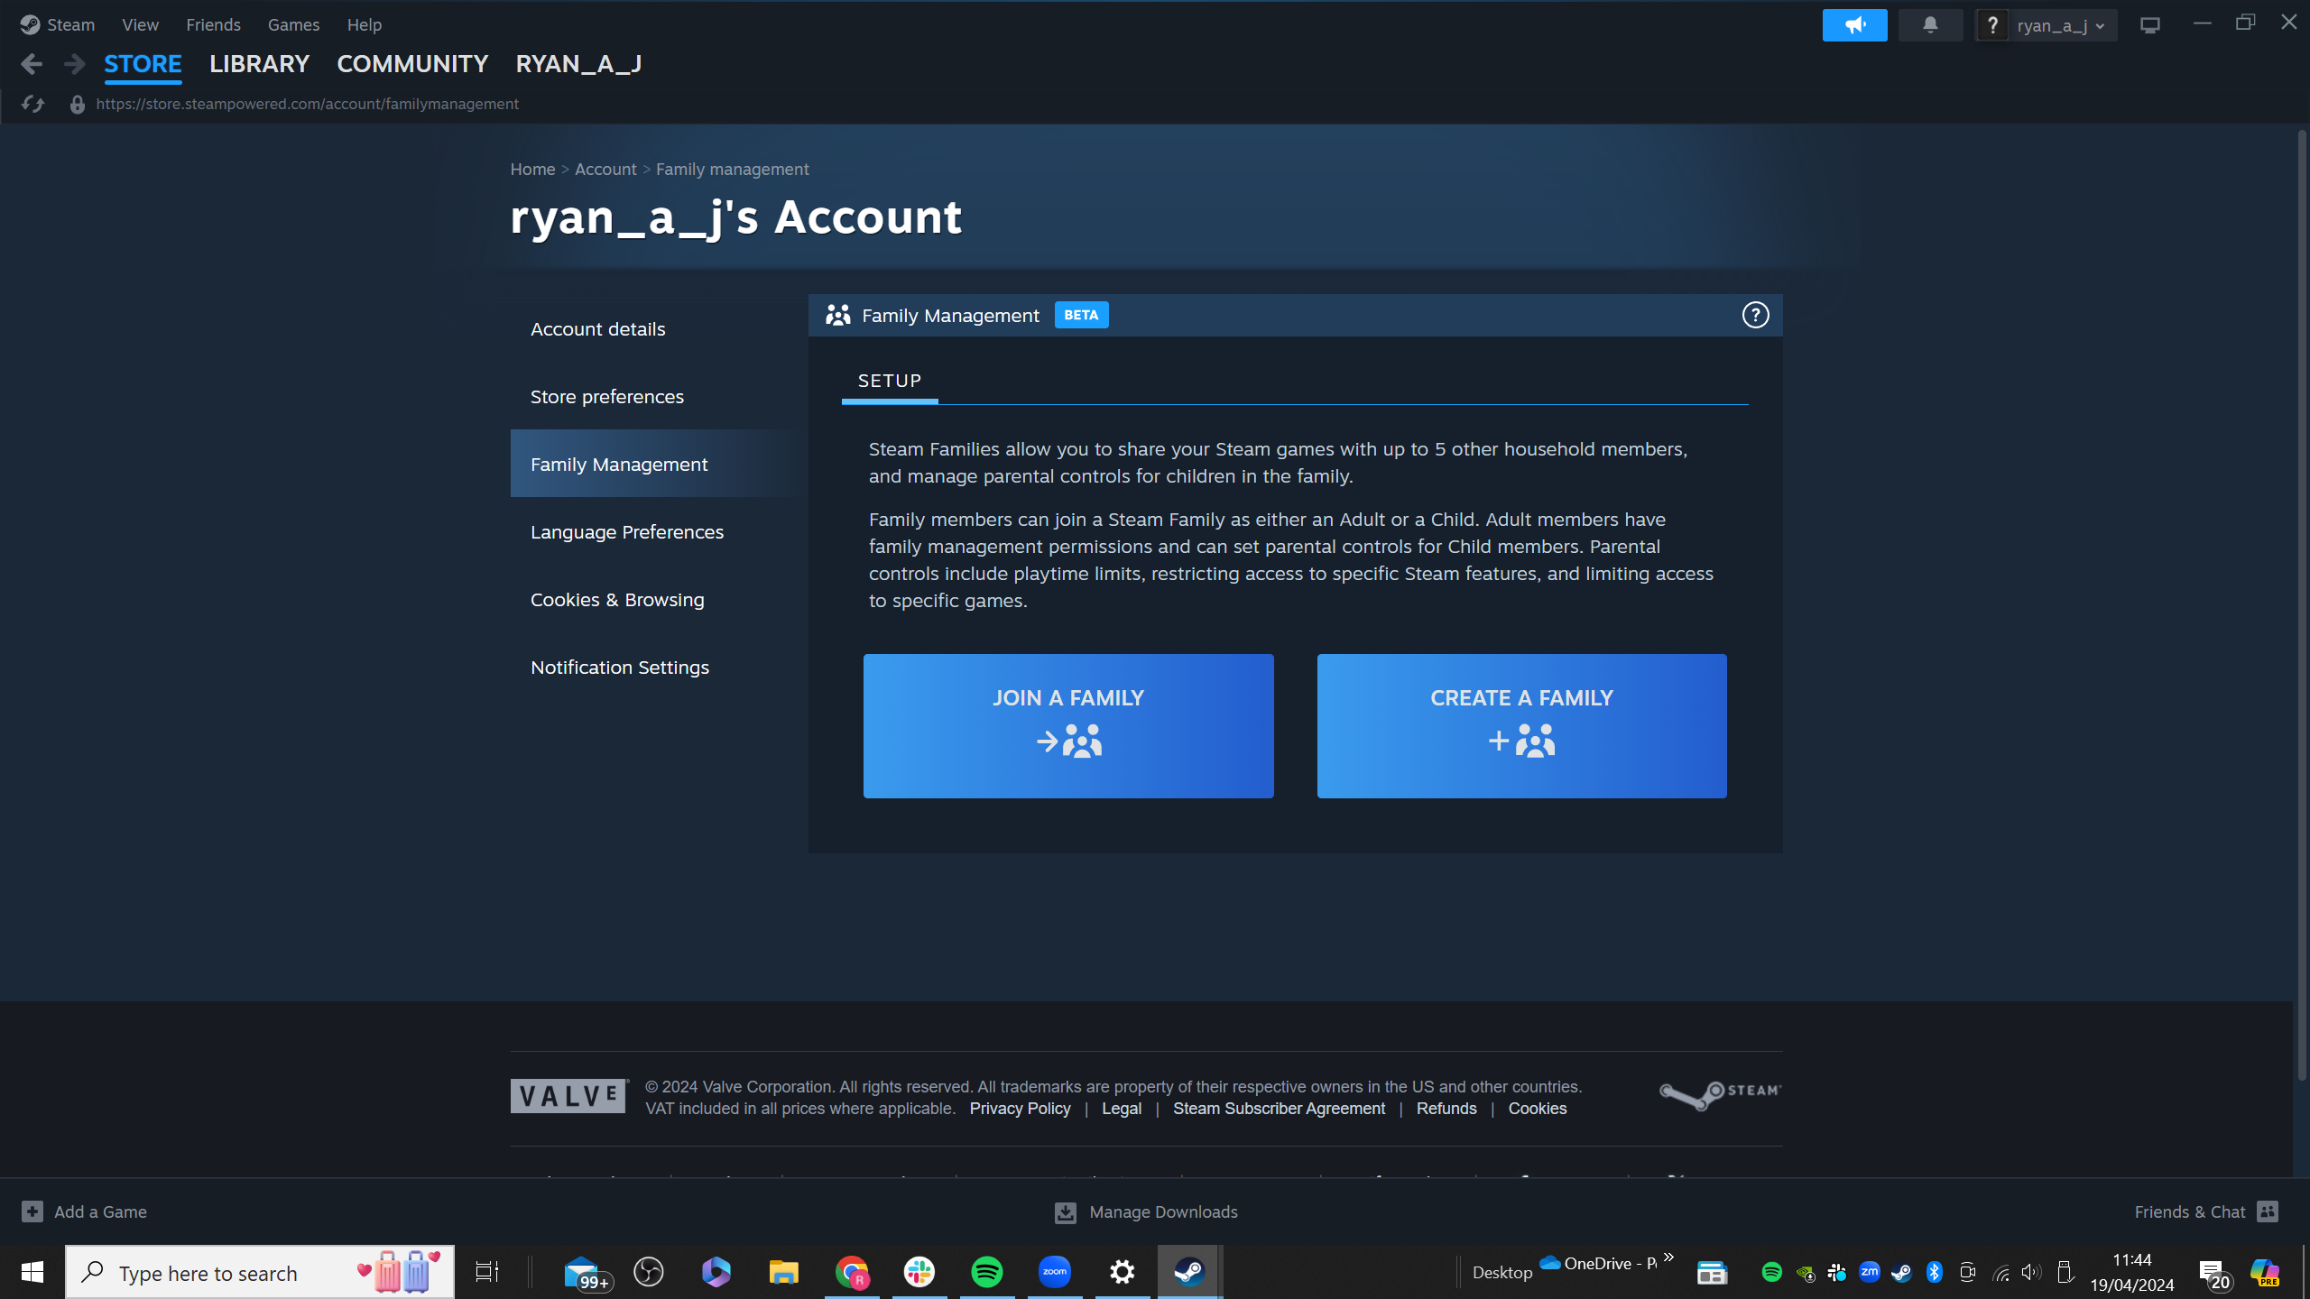Screen dimensions: 2310x1299
Task: Open the Wi-Fi network tray icon
Action: point(2000,1273)
